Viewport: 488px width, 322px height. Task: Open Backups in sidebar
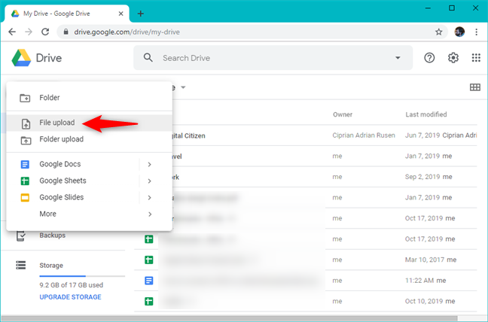click(x=52, y=235)
